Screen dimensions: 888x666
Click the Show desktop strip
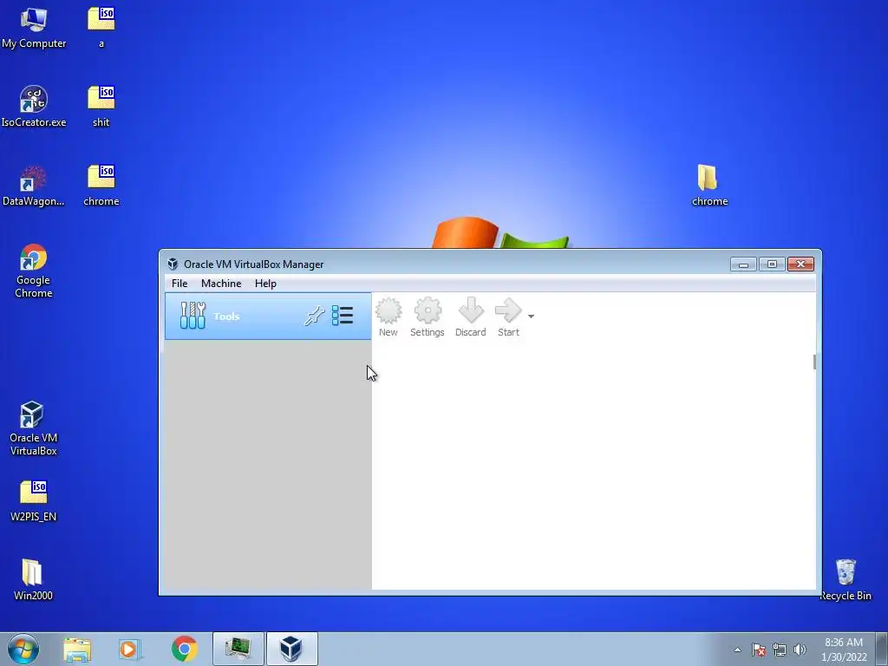click(x=882, y=649)
